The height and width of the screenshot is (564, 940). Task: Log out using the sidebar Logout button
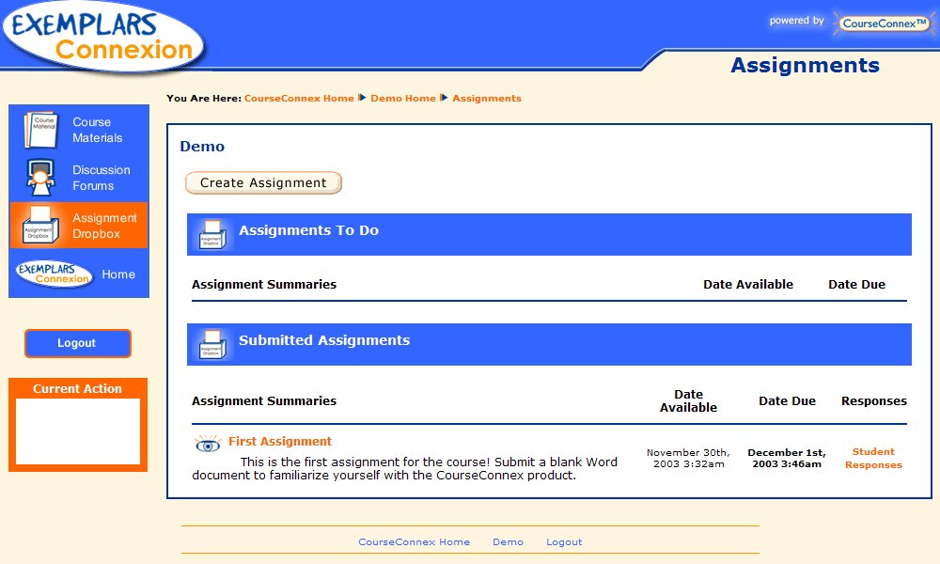point(77,343)
